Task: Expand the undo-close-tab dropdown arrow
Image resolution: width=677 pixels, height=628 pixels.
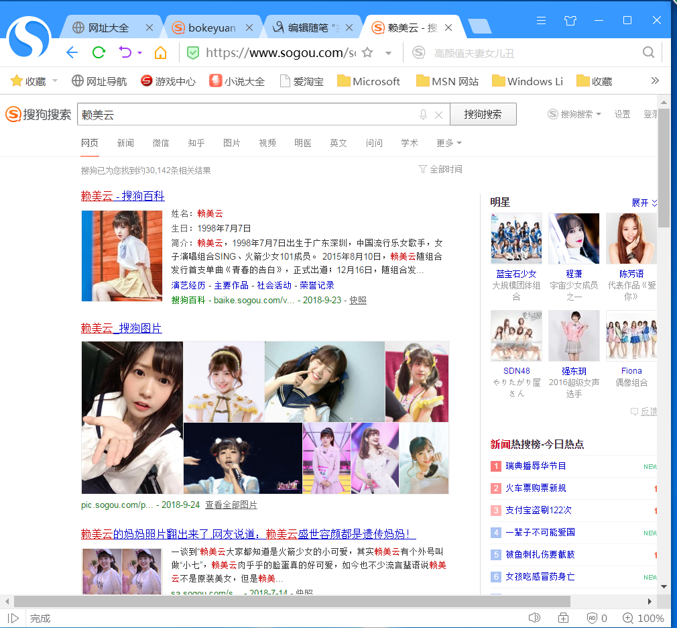Action: click(140, 53)
